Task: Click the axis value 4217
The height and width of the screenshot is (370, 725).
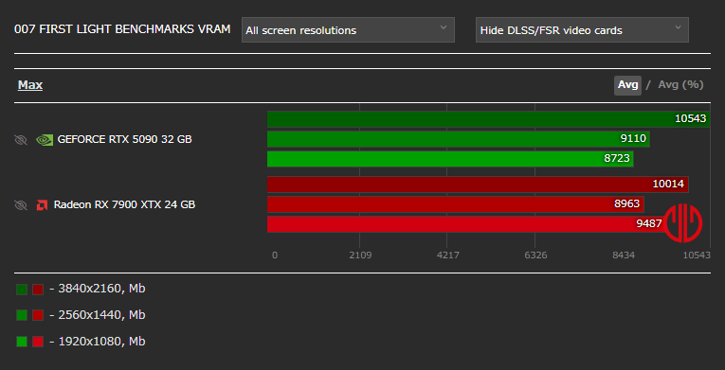Action: pyautogui.click(x=447, y=255)
